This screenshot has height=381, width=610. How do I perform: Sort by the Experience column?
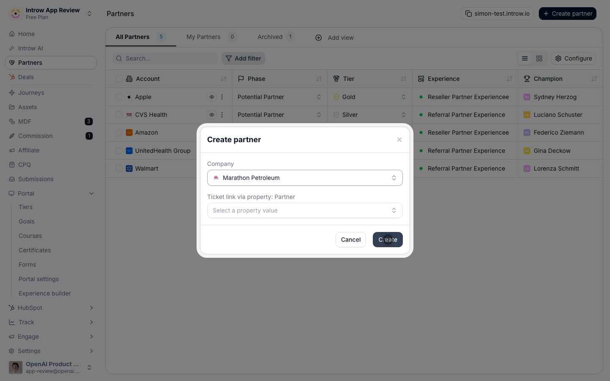click(510, 79)
